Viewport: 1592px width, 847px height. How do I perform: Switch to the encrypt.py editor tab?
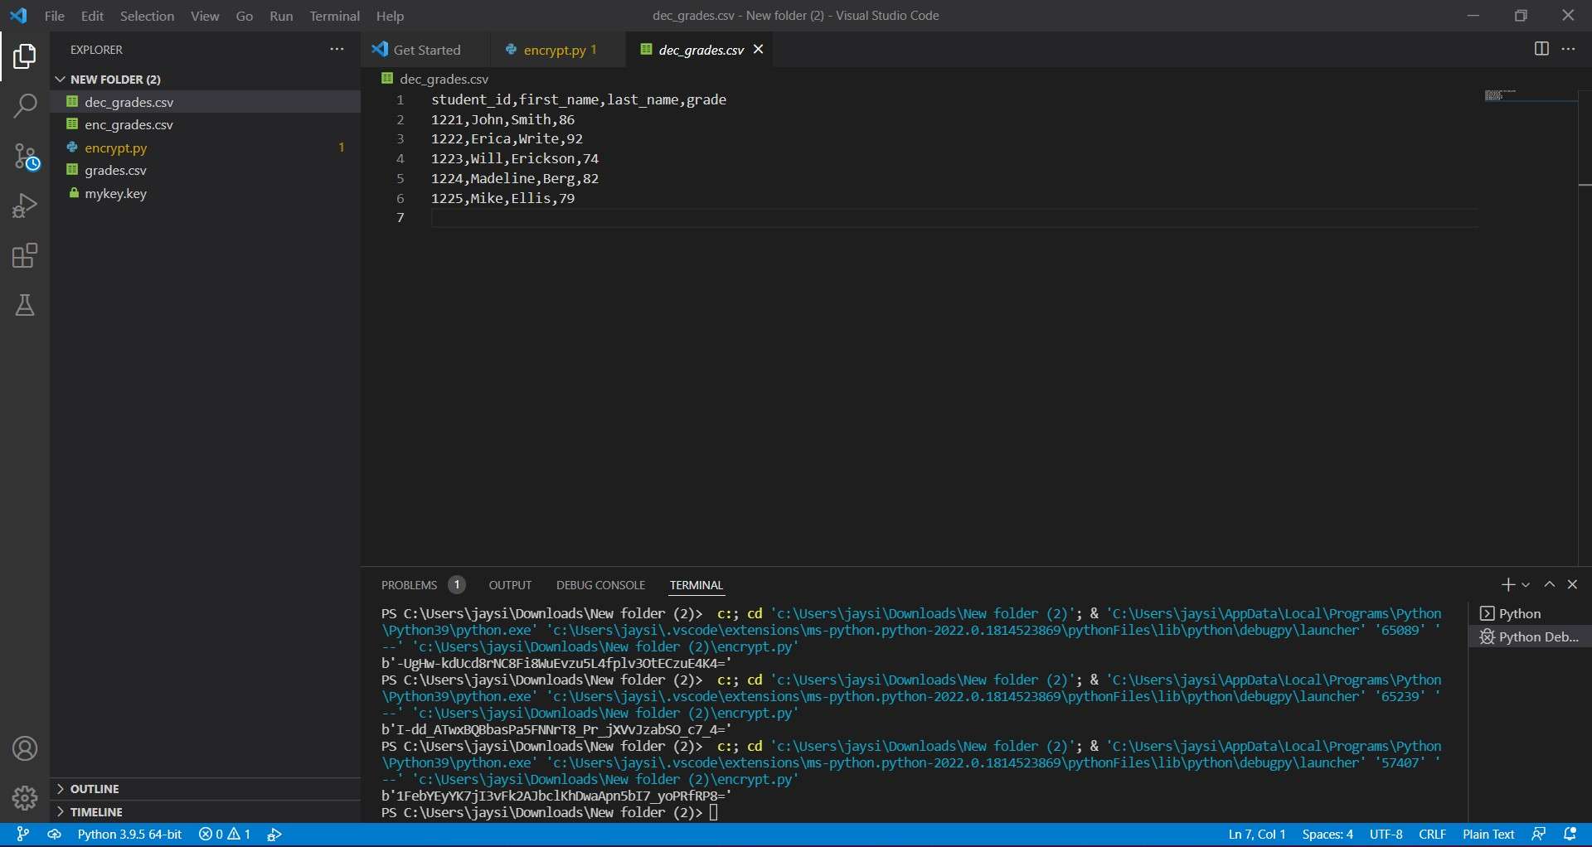[x=554, y=50]
